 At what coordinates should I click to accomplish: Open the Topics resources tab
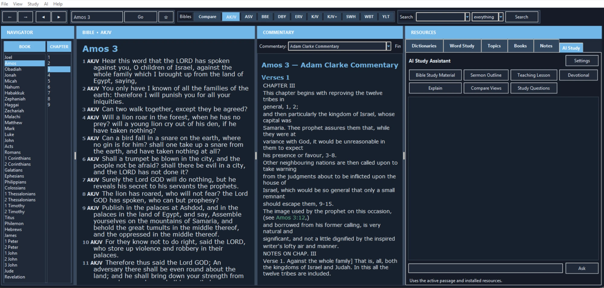(x=494, y=46)
